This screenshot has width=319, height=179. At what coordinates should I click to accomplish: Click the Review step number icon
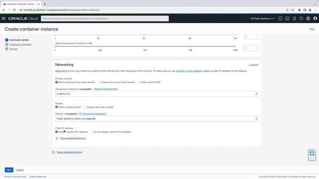(x=6, y=49)
